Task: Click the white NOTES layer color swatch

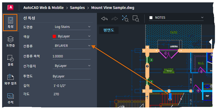Action: pos(151,18)
